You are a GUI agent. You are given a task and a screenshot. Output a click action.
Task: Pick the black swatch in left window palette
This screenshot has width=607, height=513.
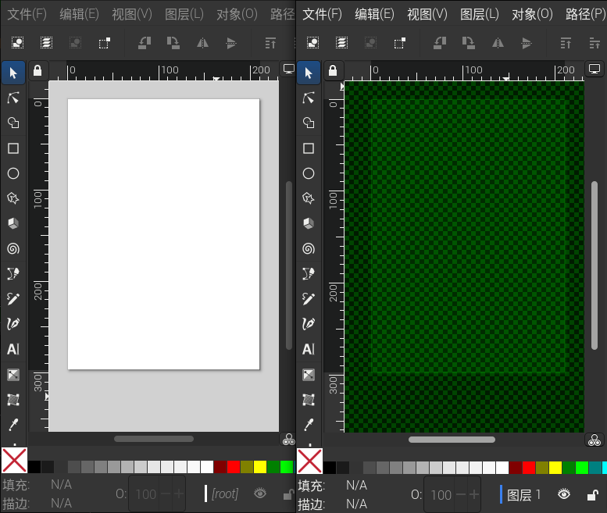point(34,467)
